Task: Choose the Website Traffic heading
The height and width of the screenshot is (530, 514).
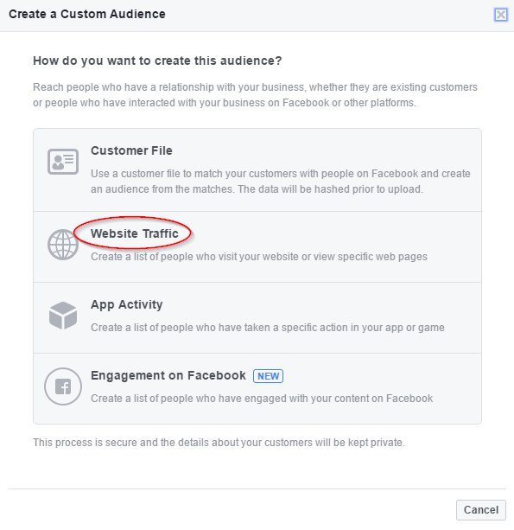Action: point(135,233)
